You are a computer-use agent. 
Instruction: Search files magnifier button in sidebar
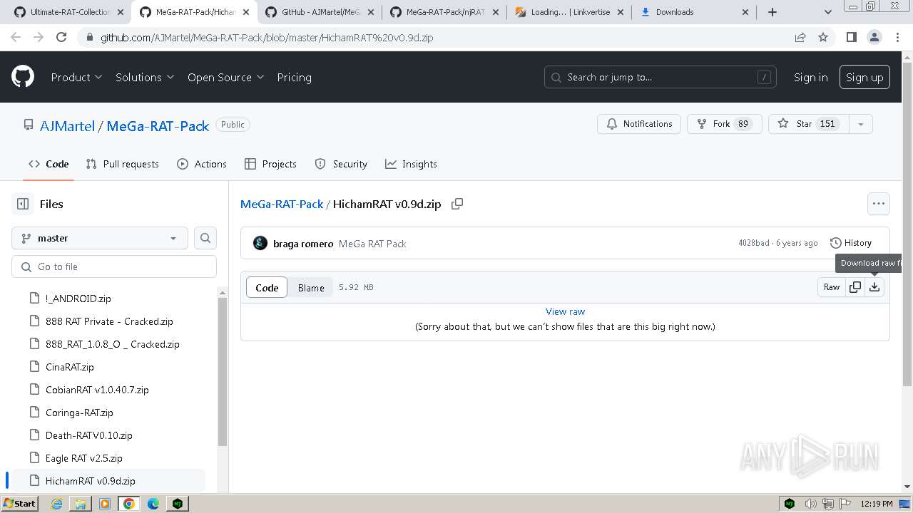pyautogui.click(x=205, y=238)
